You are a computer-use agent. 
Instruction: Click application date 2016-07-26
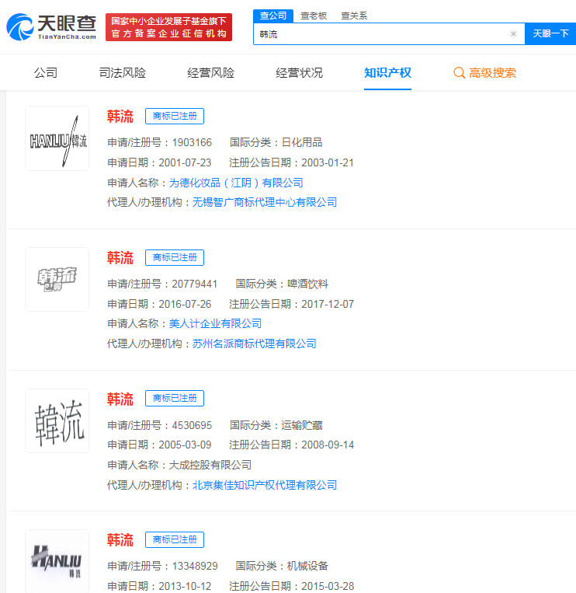(185, 305)
